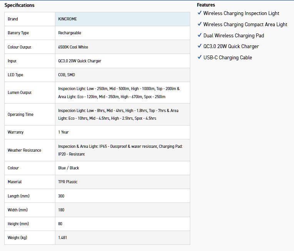Image resolution: width=294 pixels, height=251 pixels.
Task: Click the Input row's QC3.0 20W Quick Charger value
Action: [80, 61]
